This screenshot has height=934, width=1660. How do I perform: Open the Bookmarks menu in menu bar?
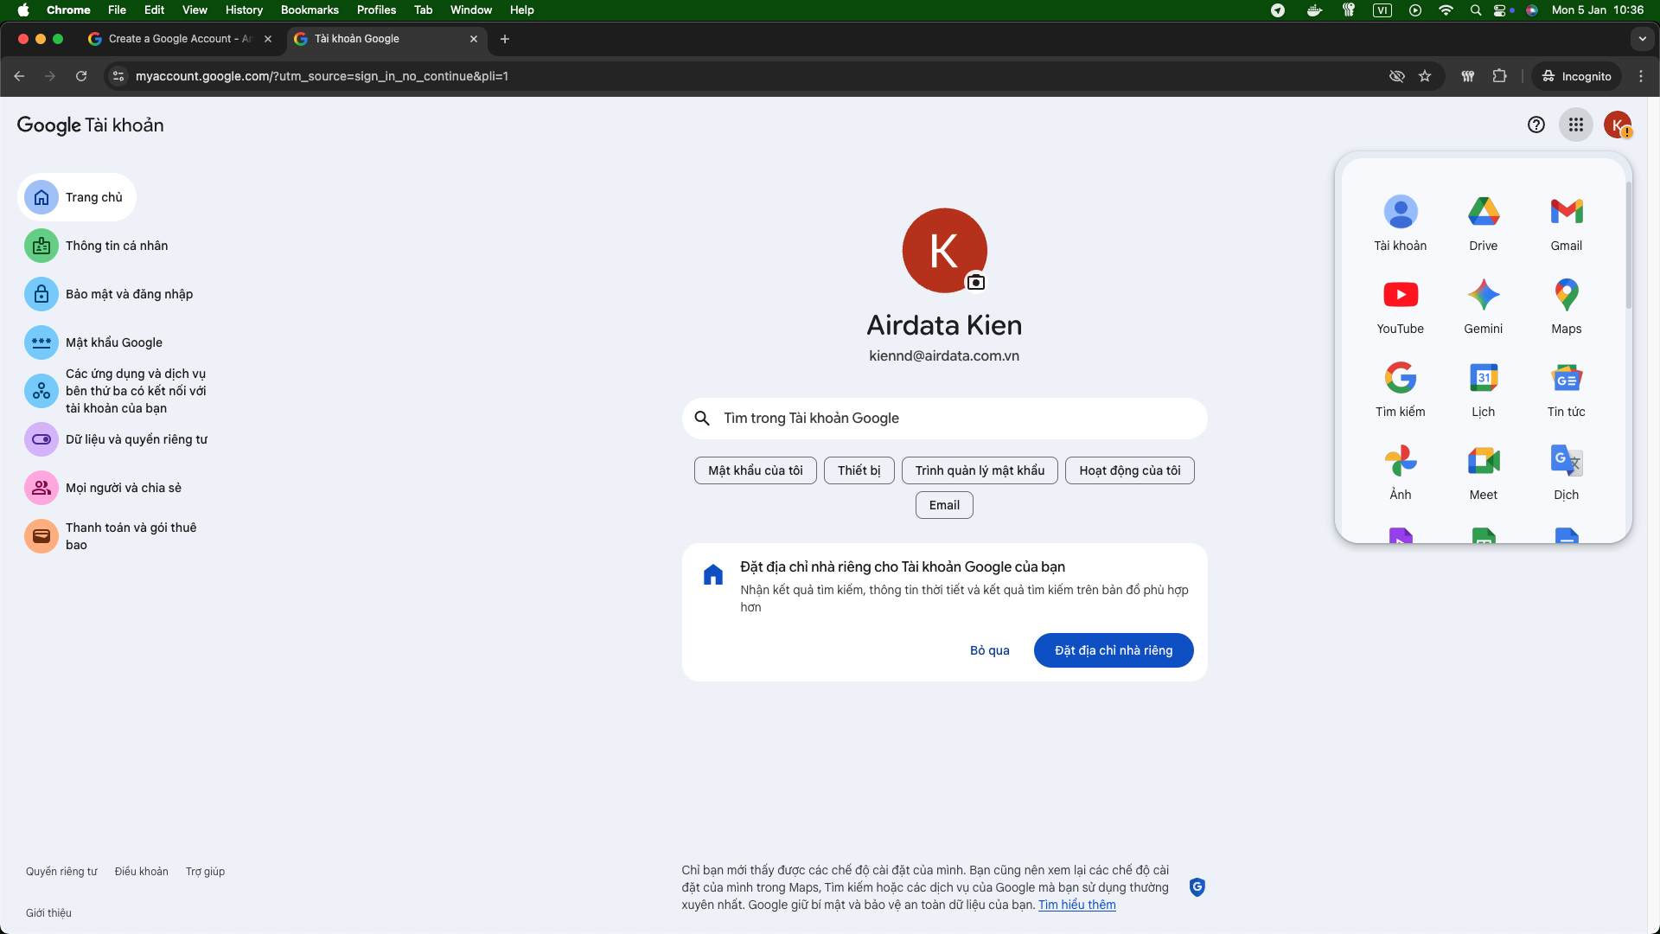point(309,10)
